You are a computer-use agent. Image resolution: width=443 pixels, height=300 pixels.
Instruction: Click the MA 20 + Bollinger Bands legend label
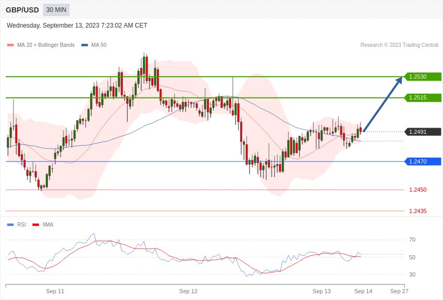coord(46,45)
